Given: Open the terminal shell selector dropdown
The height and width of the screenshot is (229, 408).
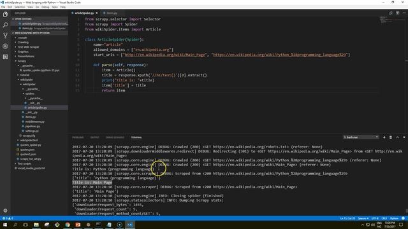Looking at the screenshot, I should [361, 137].
